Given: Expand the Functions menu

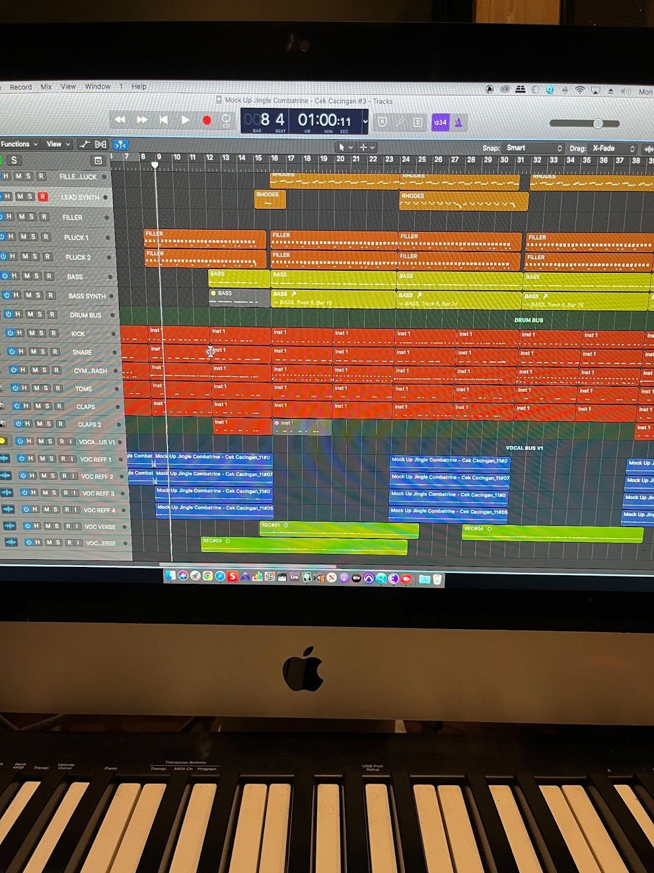Looking at the screenshot, I should 19,144.
